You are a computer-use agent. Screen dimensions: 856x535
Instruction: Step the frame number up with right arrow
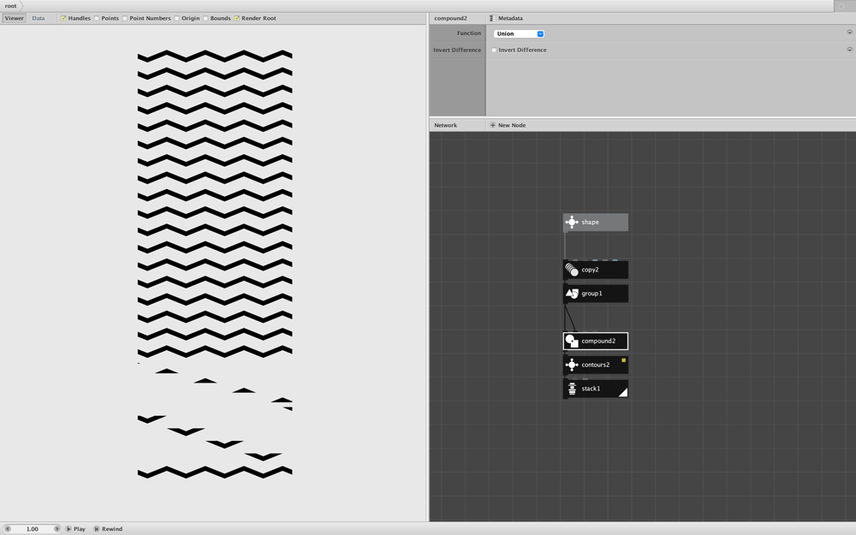tap(56, 529)
